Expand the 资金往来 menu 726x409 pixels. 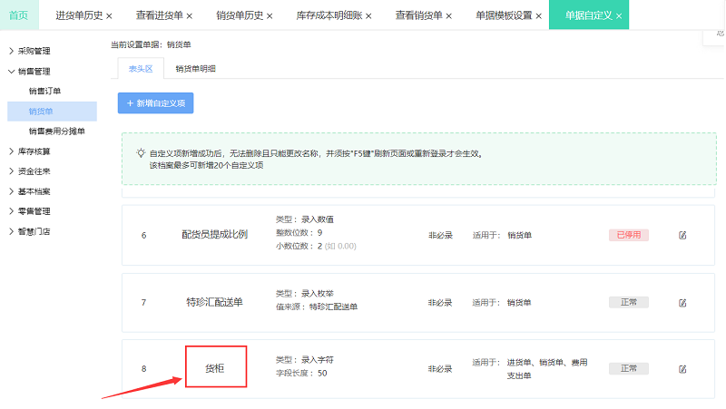coord(34,171)
